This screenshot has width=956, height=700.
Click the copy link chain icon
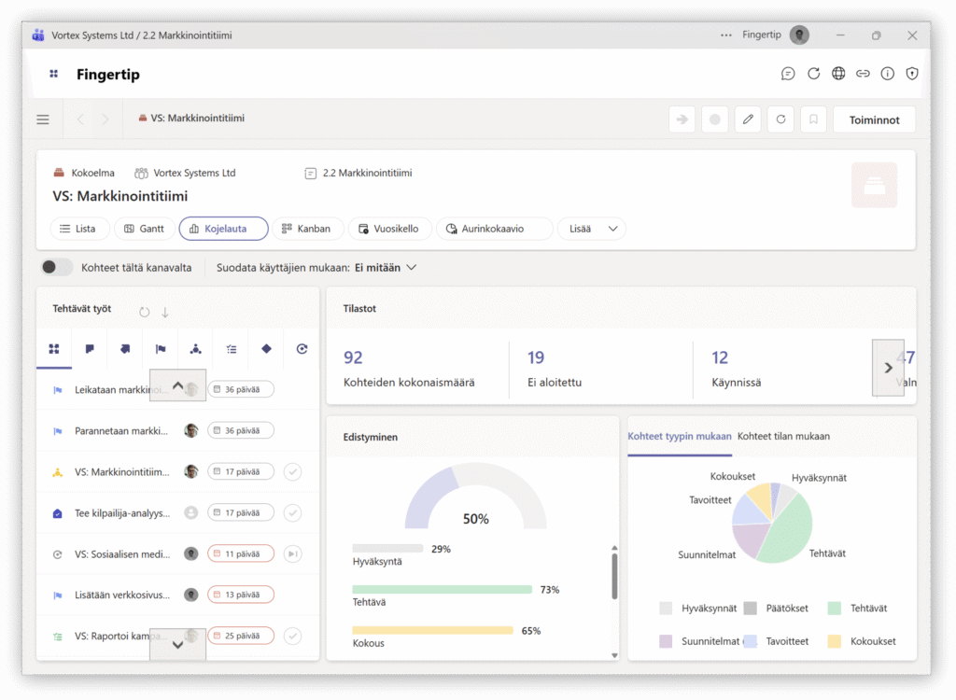pos(863,74)
